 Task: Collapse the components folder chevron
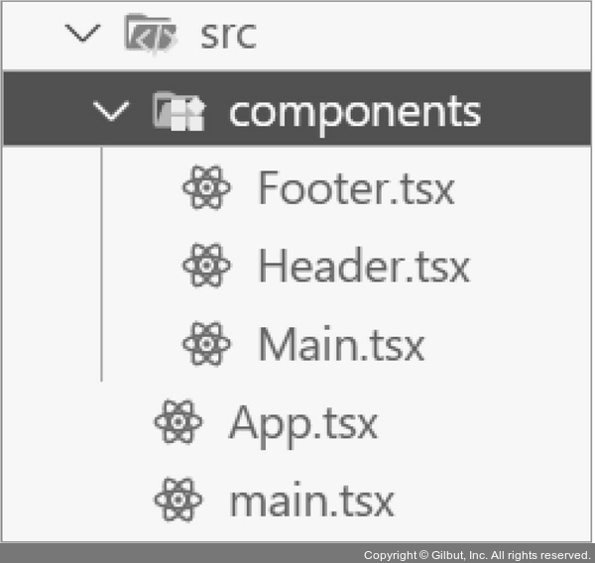tap(116, 111)
